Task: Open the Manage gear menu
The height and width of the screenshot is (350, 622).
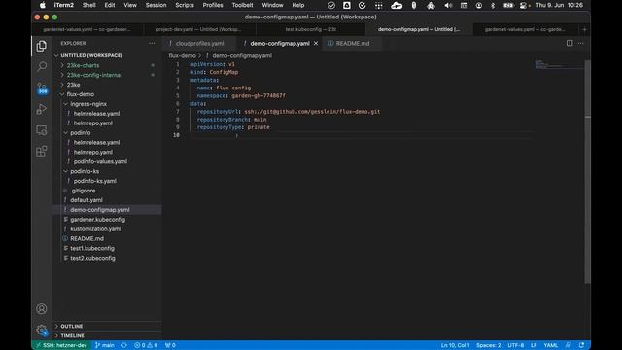Action: pyautogui.click(x=41, y=330)
